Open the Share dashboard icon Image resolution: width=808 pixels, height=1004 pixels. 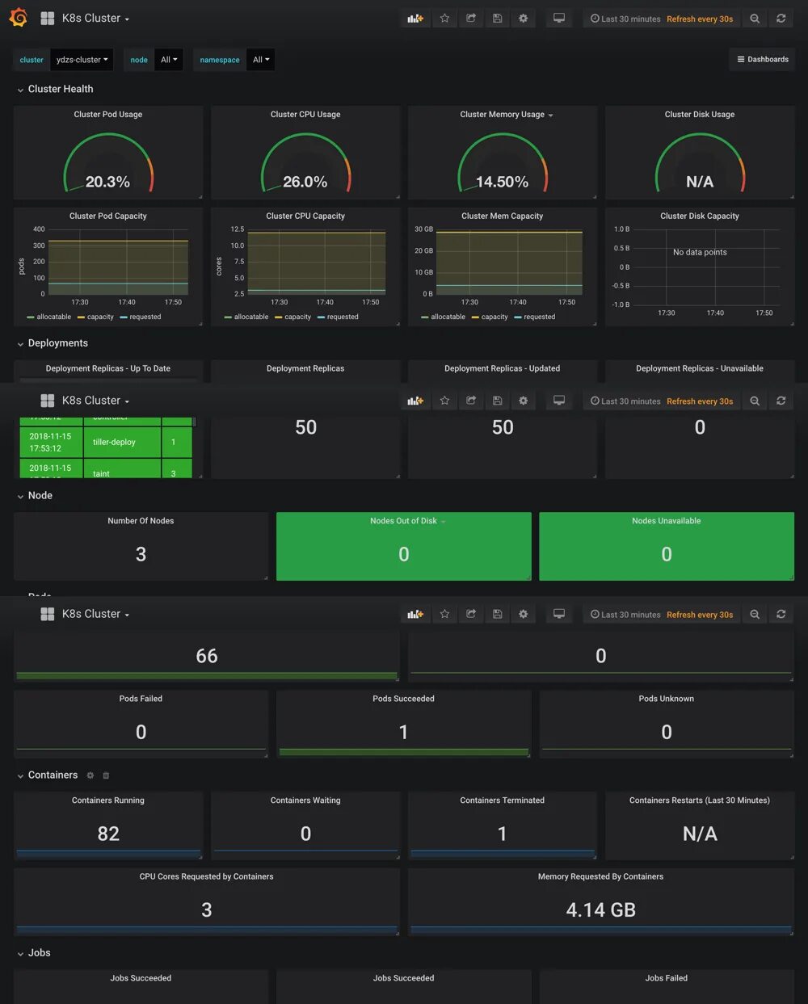(x=471, y=18)
